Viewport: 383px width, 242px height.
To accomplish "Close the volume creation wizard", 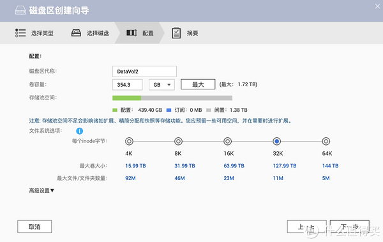I will coord(378,6).
